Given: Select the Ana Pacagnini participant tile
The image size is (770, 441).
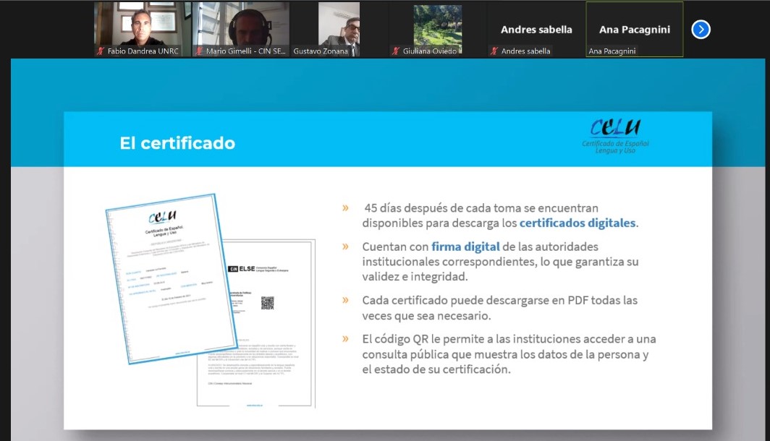Looking at the screenshot, I should coord(635,30).
